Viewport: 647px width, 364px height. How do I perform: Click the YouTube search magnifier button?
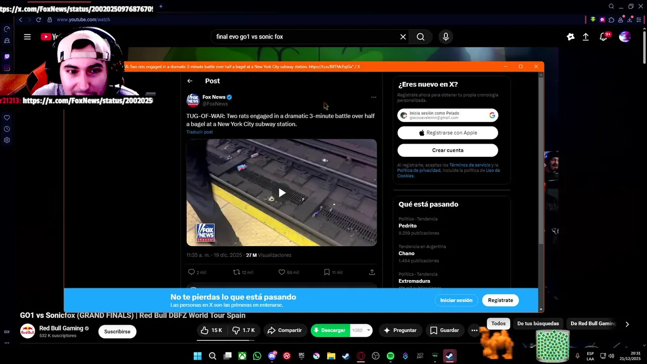click(421, 36)
